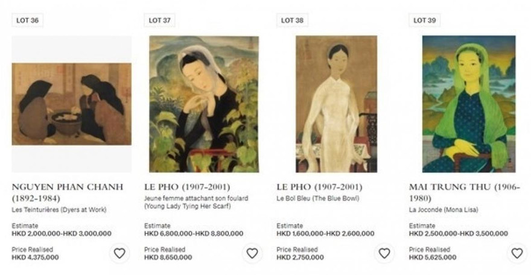Heart the Mona Lisa lot

(x=517, y=253)
